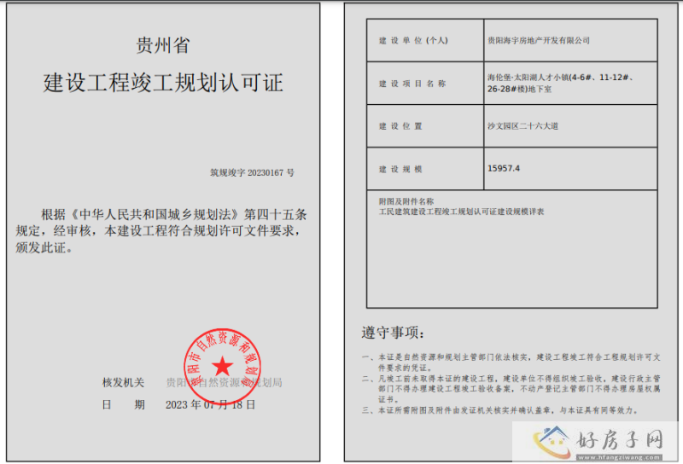Select the location 沙文园区二十六大道
The height and width of the screenshot is (464, 683).
tap(522, 126)
